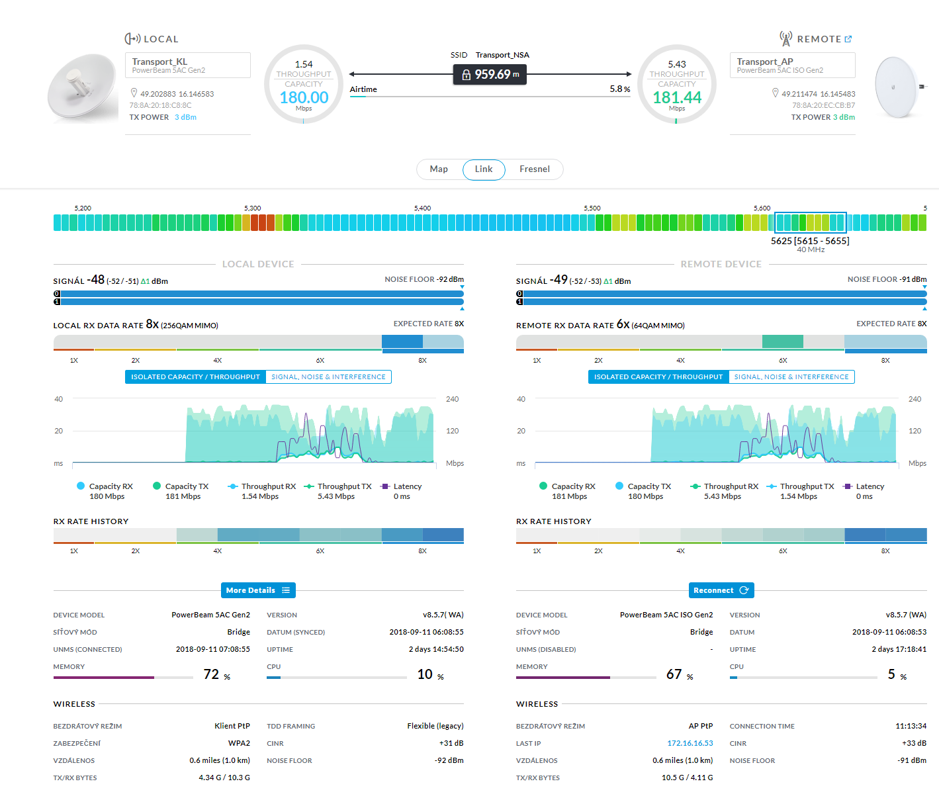
Task: Click local CPU 10 % bar
Action: click(x=337, y=678)
